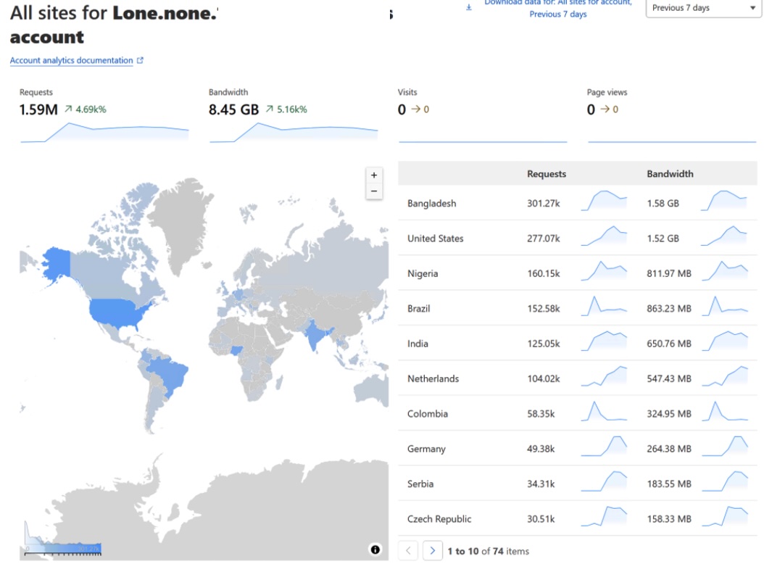Click the map zoom in plus button
The height and width of the screenshot is (564, 764).
click(x=374, y=175)
